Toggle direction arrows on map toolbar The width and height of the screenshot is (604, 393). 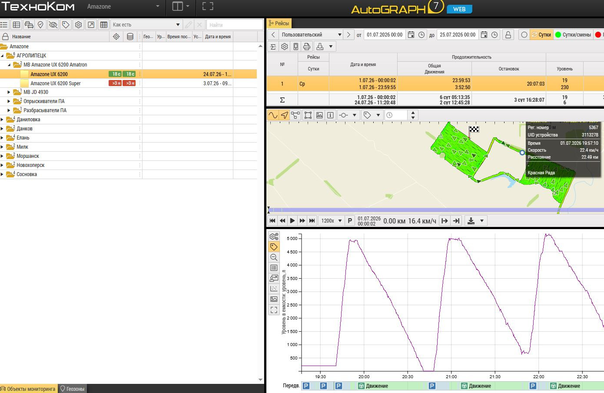pos(284,115)
